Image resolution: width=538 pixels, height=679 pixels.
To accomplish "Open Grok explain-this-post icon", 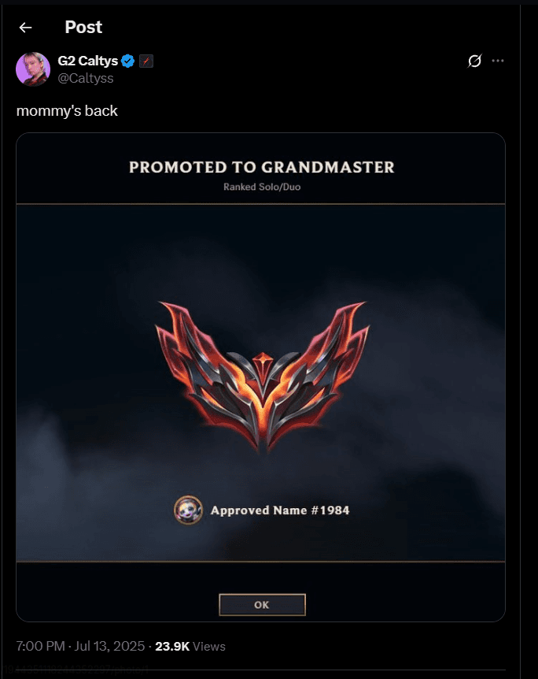I will [x=474, y=61].
